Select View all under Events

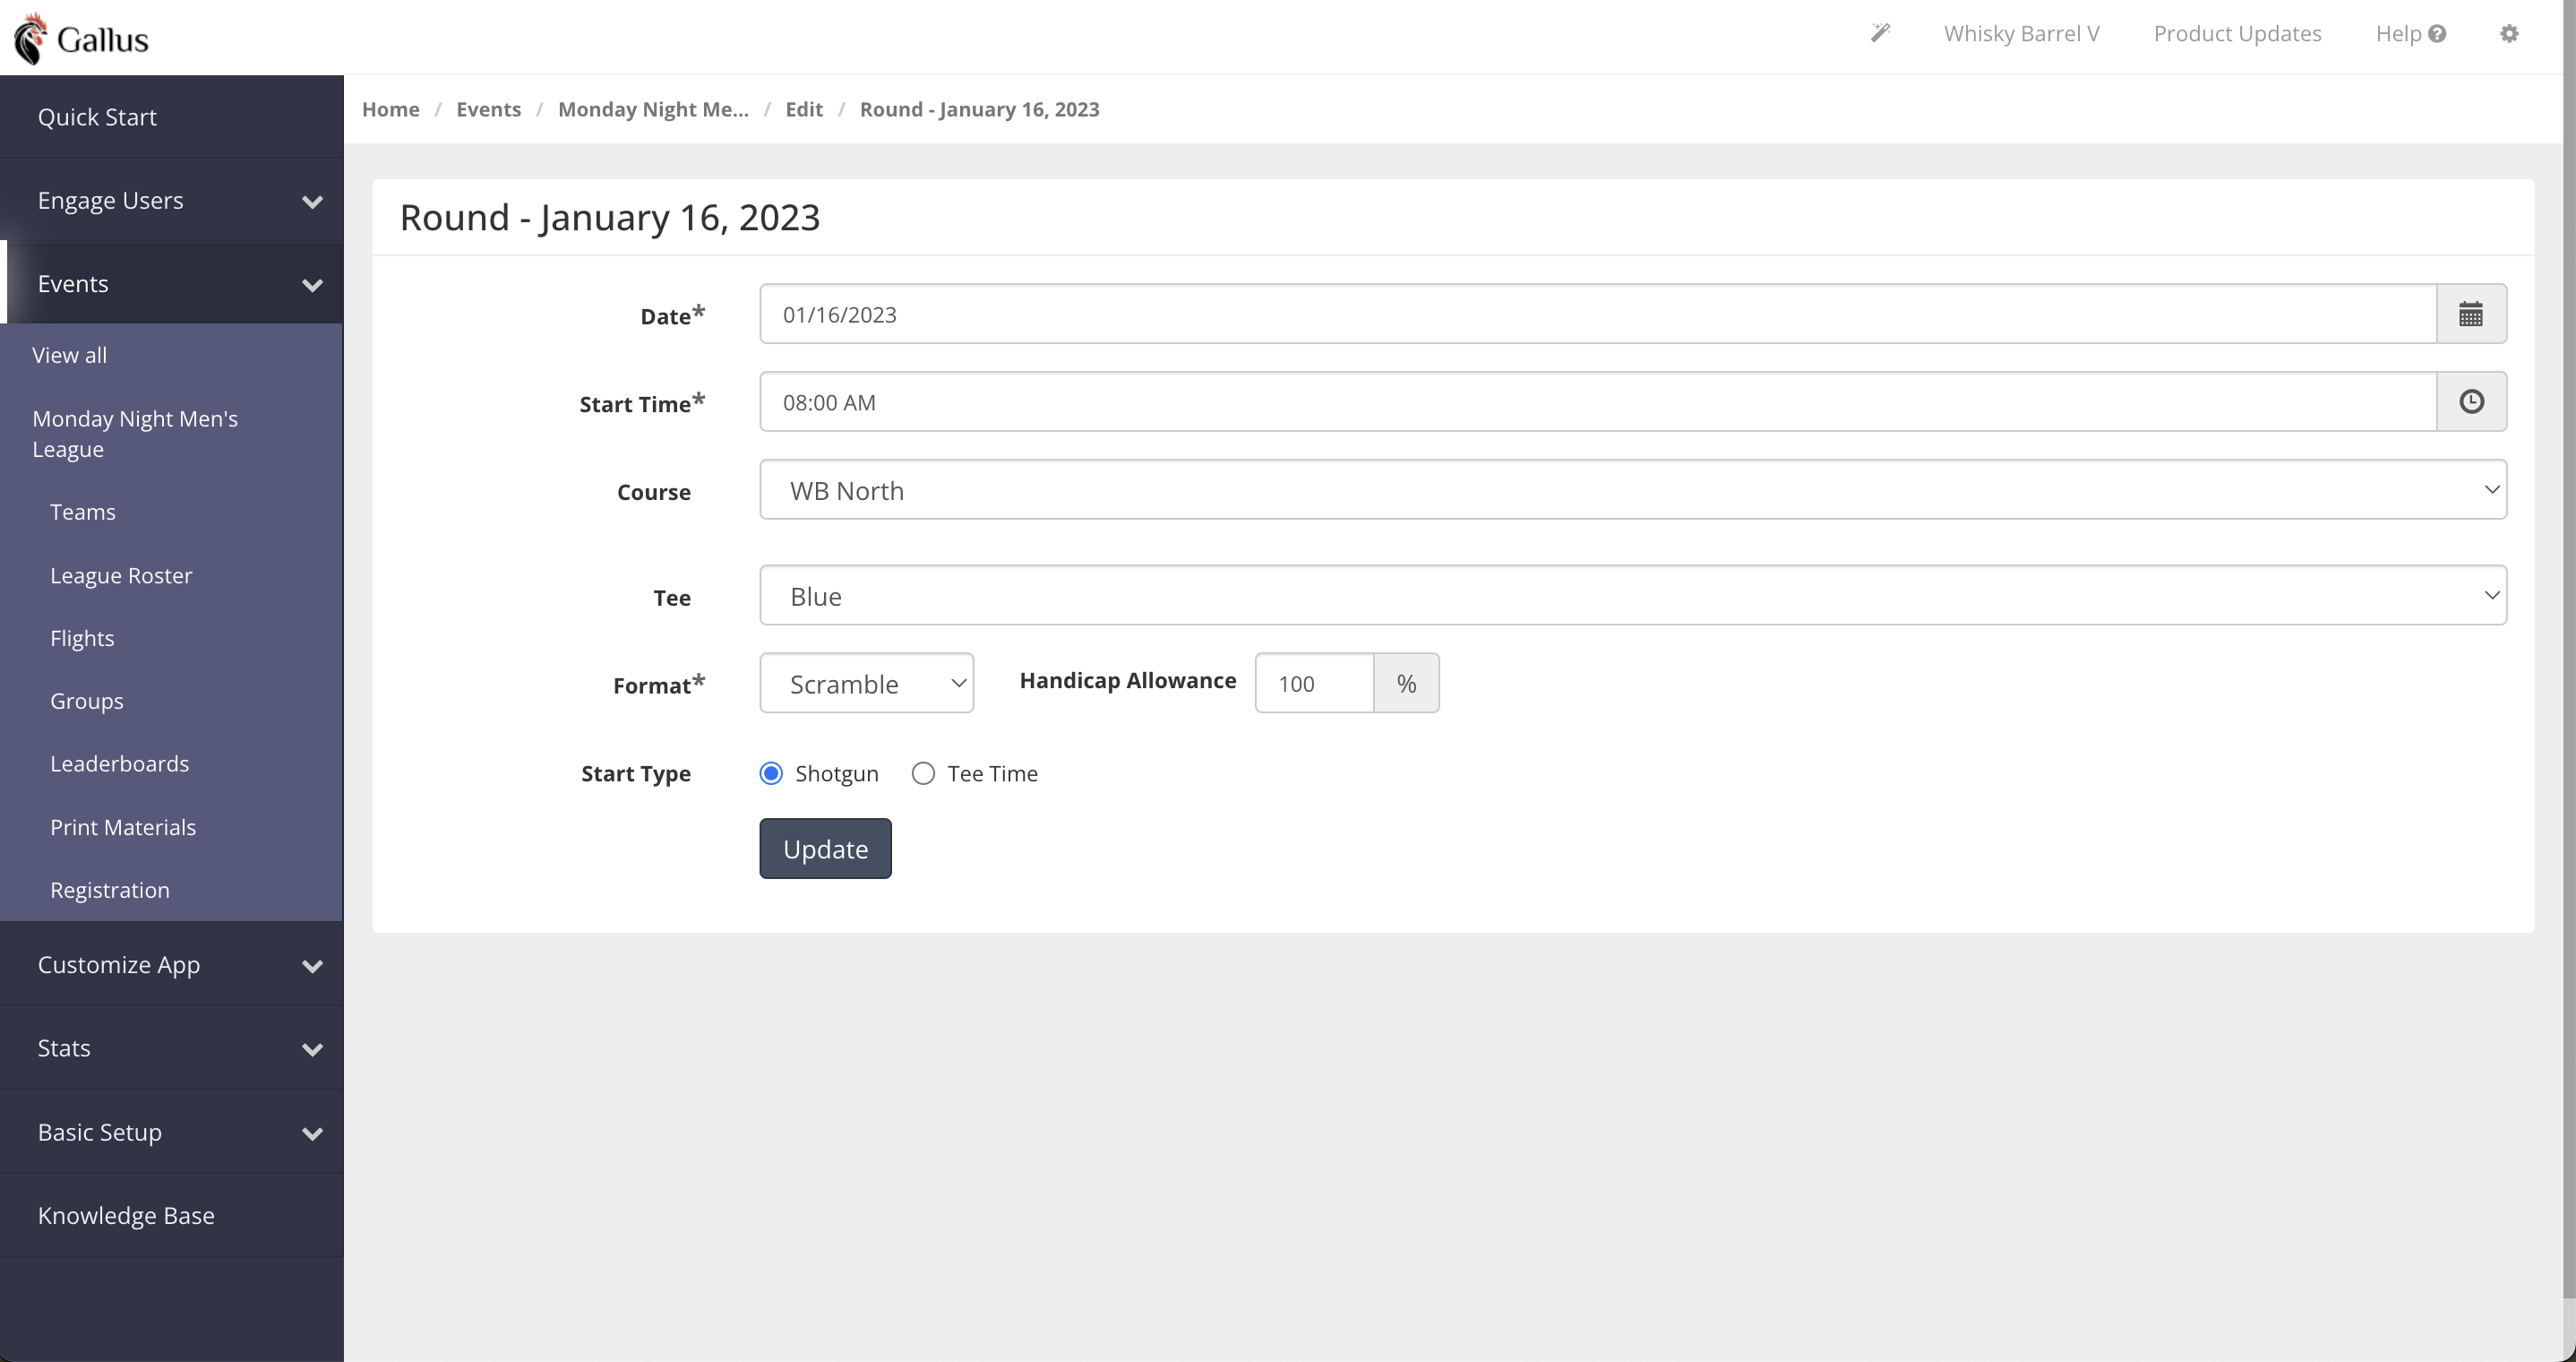point(69,355)
